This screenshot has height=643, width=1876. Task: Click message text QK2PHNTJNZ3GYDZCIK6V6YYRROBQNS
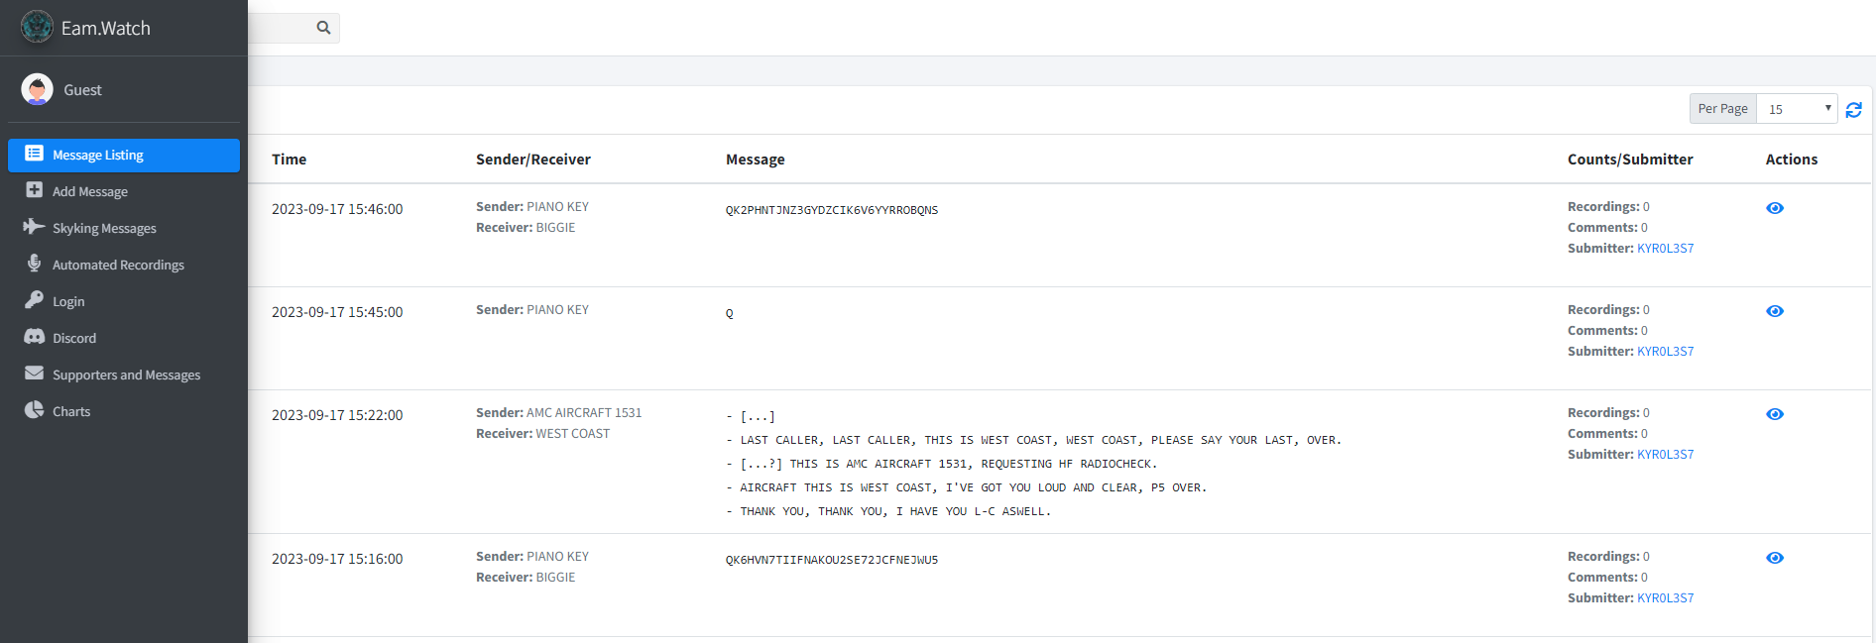pos(832,210)
